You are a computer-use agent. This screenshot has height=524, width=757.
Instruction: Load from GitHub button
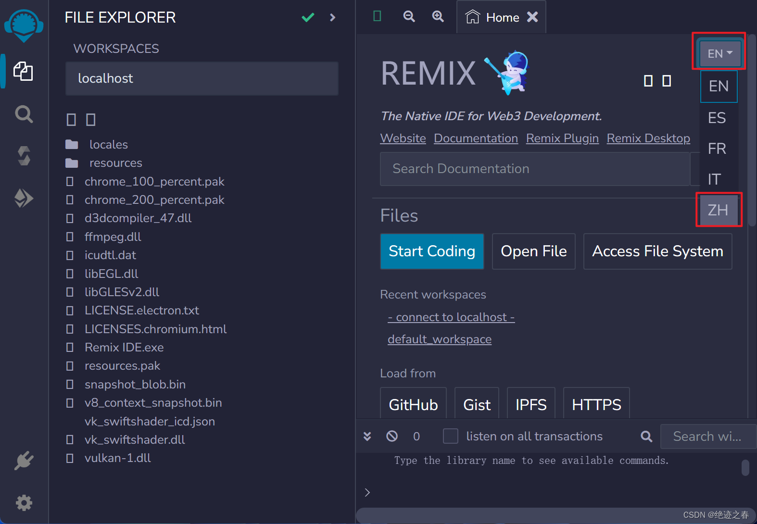[x=413, y=404]
